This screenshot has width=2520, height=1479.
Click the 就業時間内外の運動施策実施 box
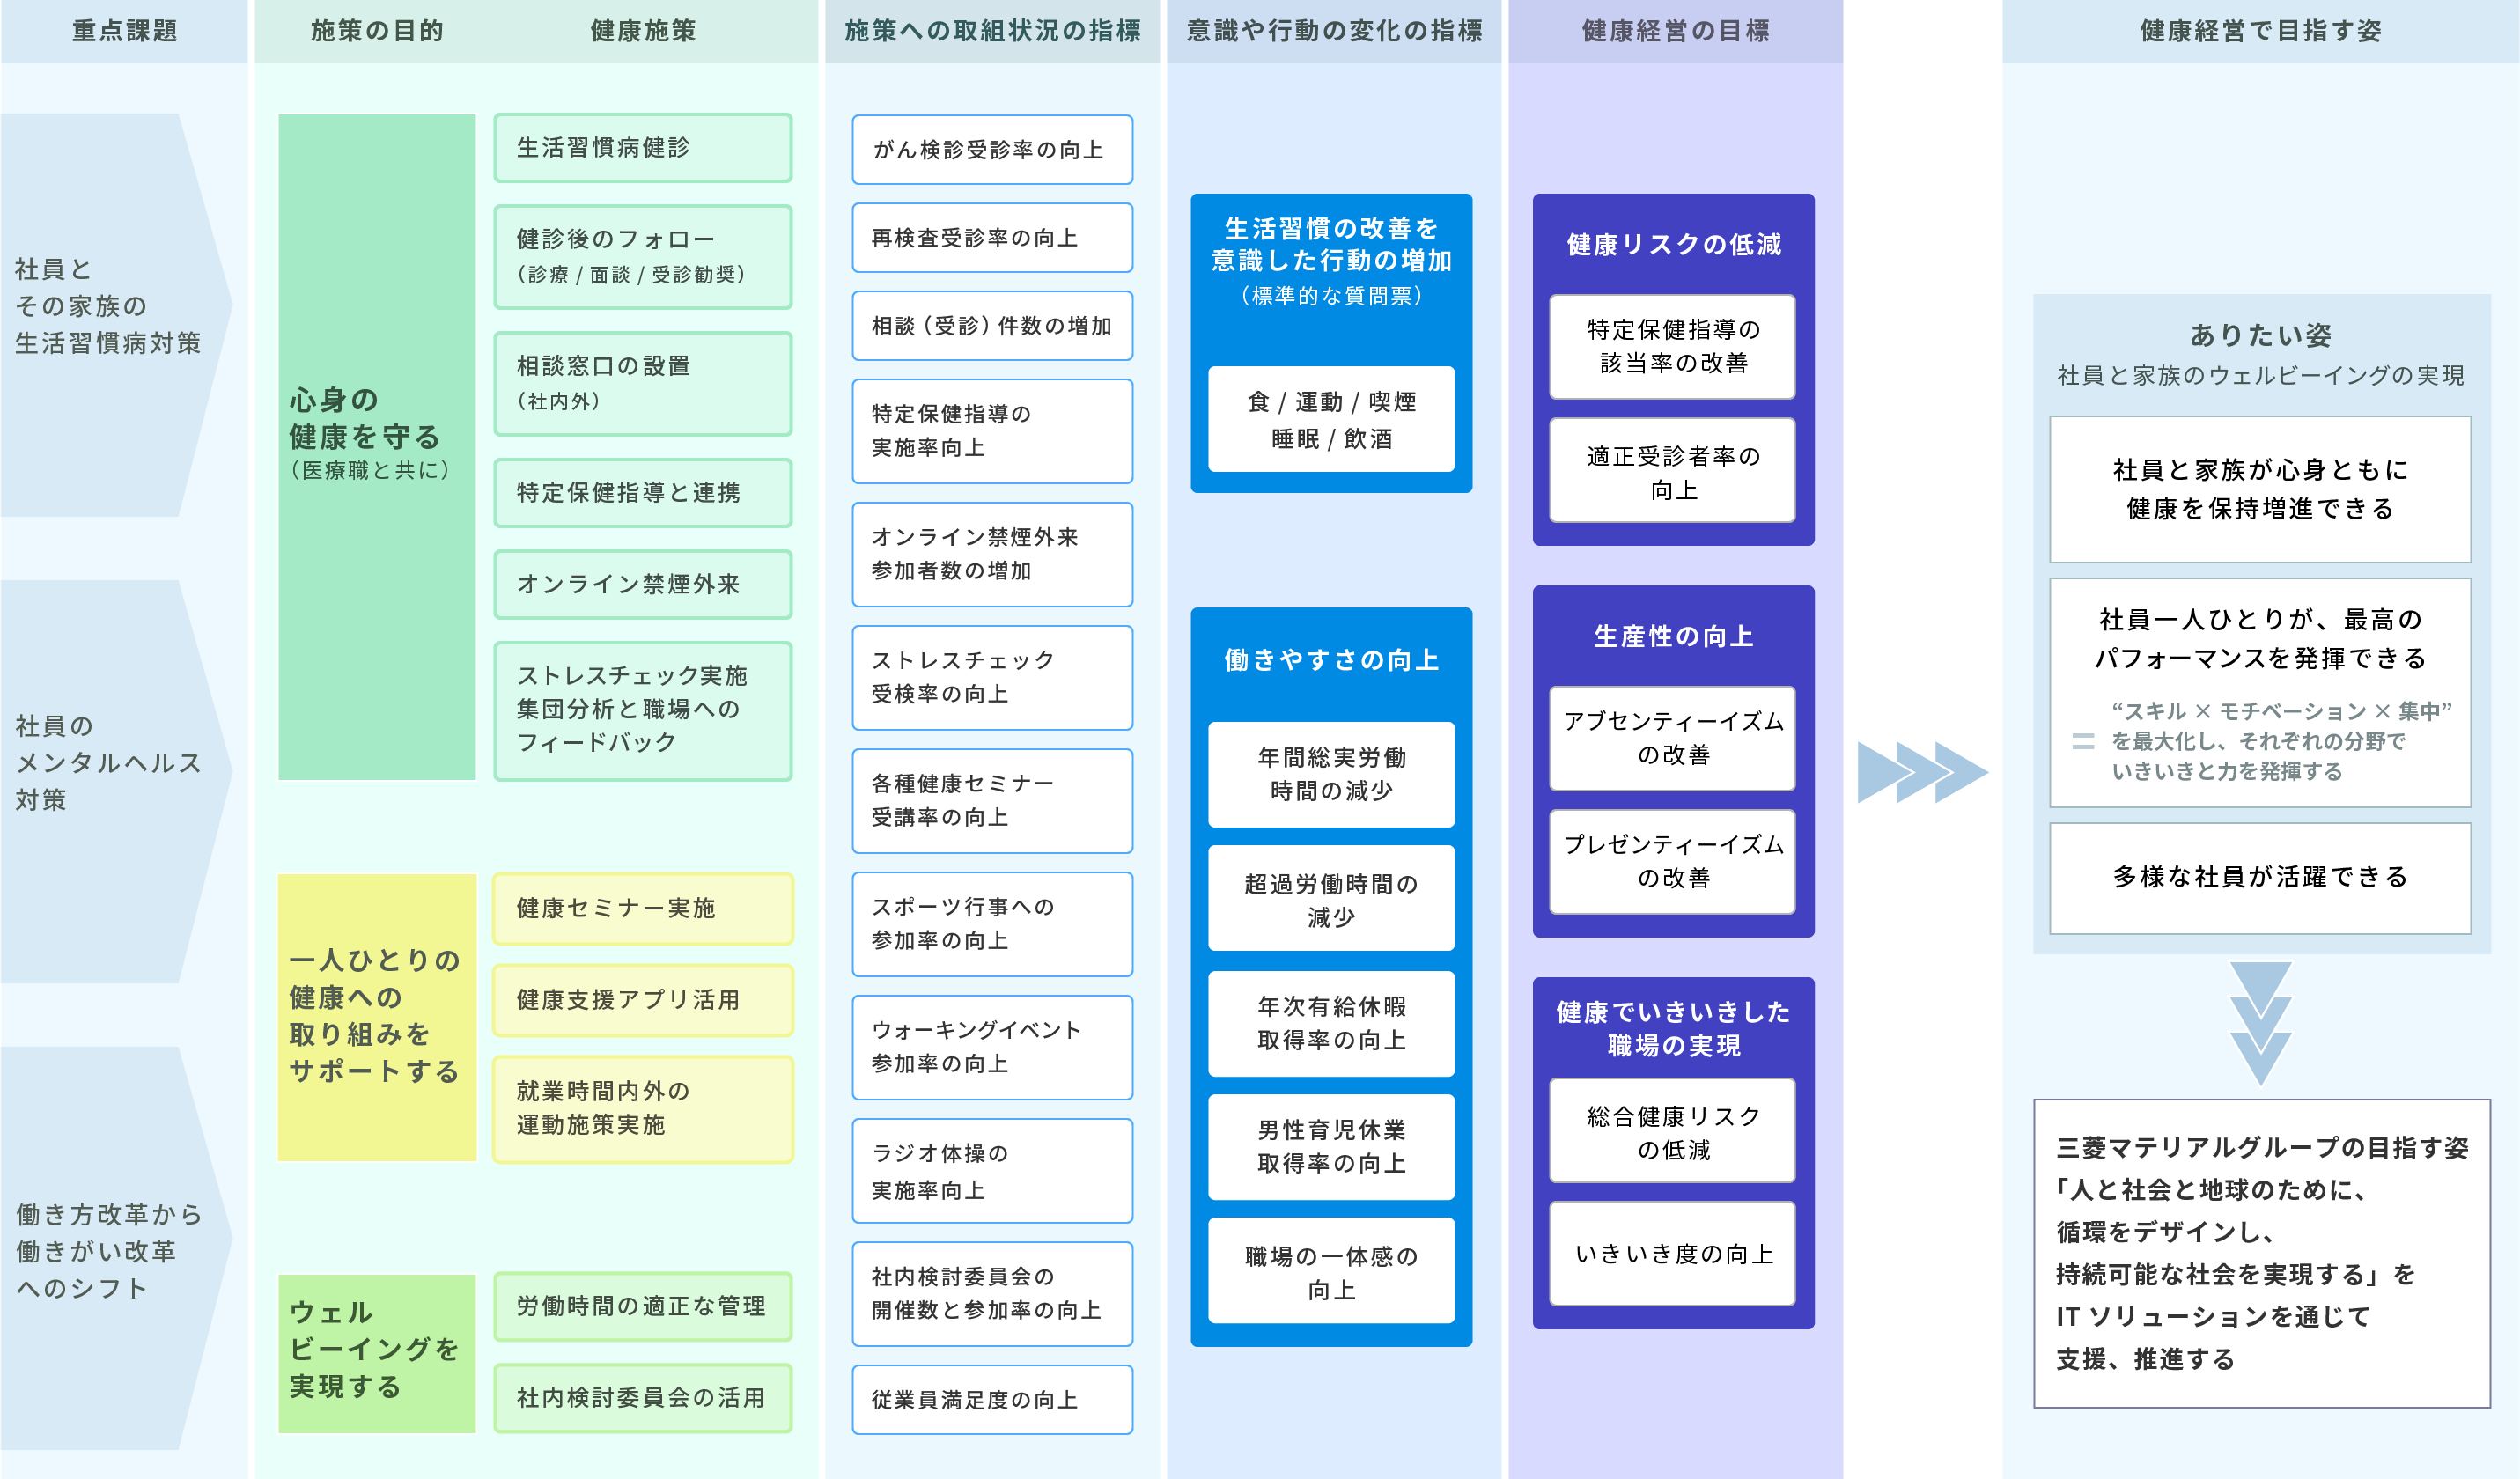(643, 1109)
